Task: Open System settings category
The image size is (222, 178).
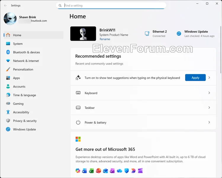Action: (x=33, y=44)
